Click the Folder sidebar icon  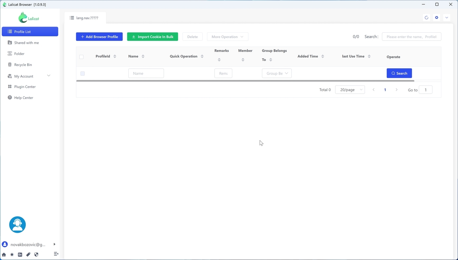coord(10,53)
